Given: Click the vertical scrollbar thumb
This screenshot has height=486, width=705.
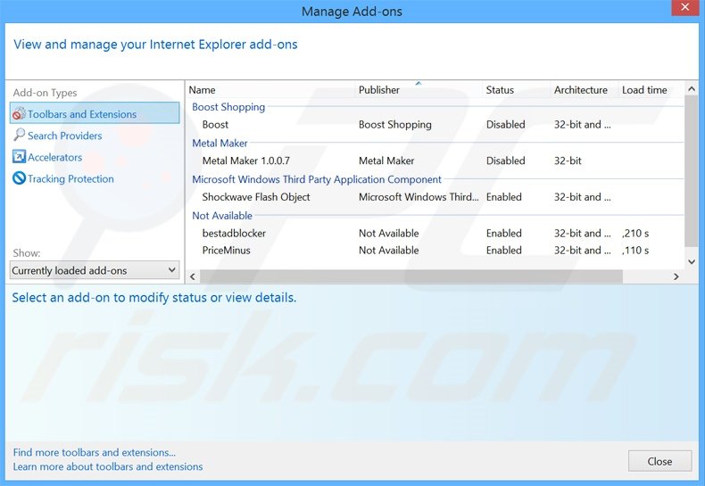Looking at the screenshot, I should point(692,170).
